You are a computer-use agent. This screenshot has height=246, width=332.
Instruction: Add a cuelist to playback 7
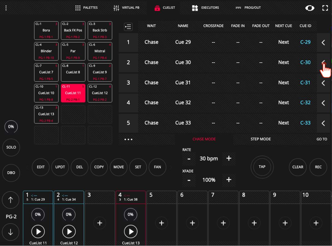pyautogui.click(x=223, y=223)
